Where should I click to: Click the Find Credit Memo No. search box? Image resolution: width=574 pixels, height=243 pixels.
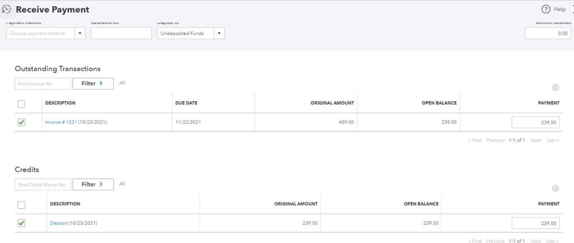coord(43,184)
